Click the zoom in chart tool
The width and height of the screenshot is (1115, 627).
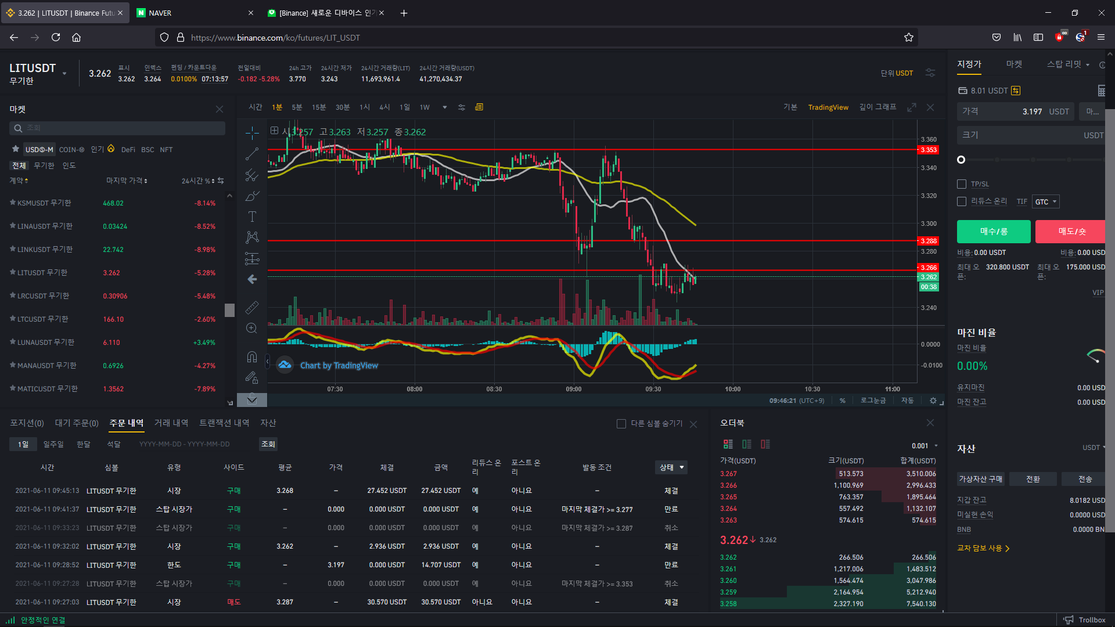[x=252, y=328]
